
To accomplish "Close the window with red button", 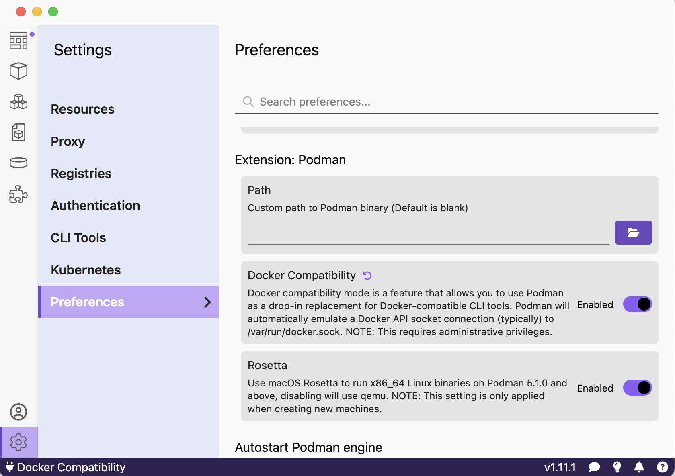I will click(21, 12).
